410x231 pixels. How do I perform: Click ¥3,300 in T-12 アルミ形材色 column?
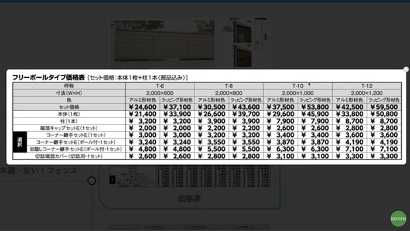coord(350,156)
